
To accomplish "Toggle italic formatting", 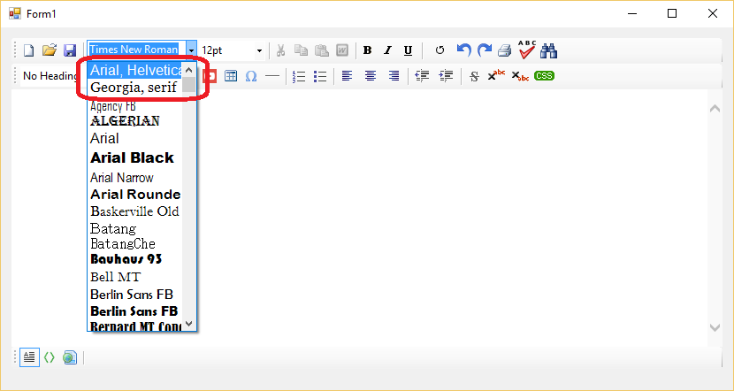I will 387,50.
